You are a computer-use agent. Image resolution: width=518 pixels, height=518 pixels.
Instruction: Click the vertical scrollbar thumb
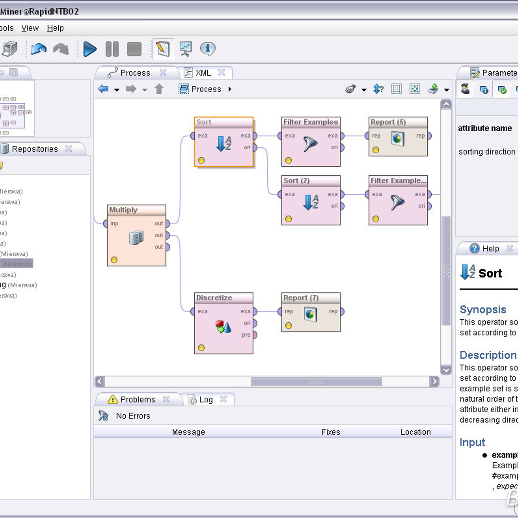[x=446, y=271]
